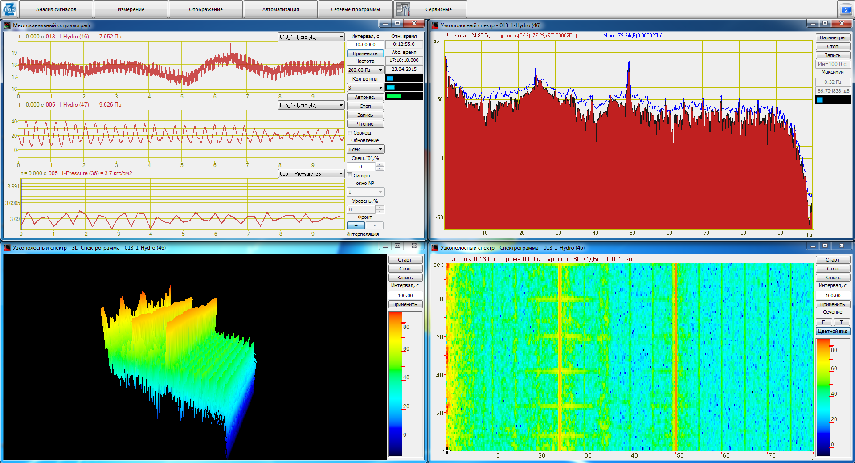Click the 3D-Спектрограмма color scale bar

pos(395,384)
